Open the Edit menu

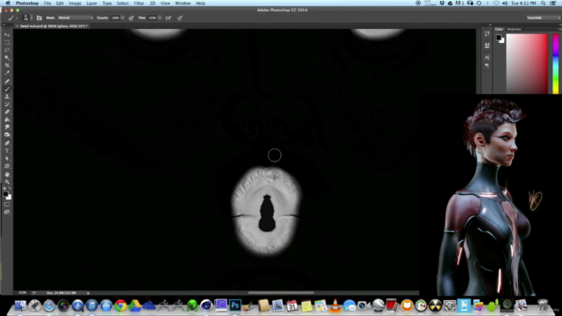click(x=60, y=4)
